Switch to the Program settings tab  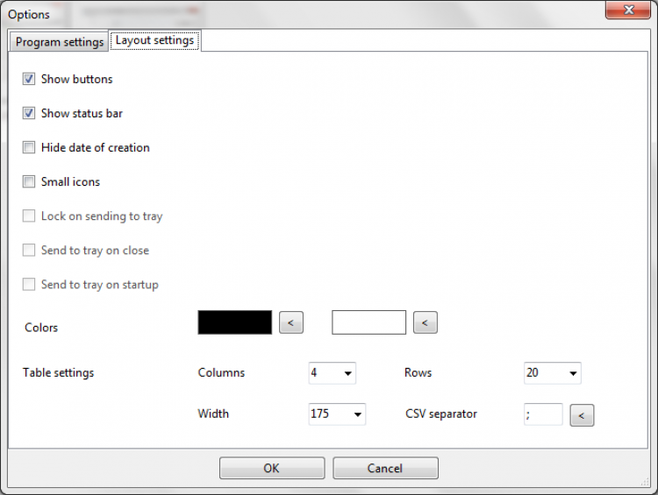pyautogui.click(x=59, y=42)
